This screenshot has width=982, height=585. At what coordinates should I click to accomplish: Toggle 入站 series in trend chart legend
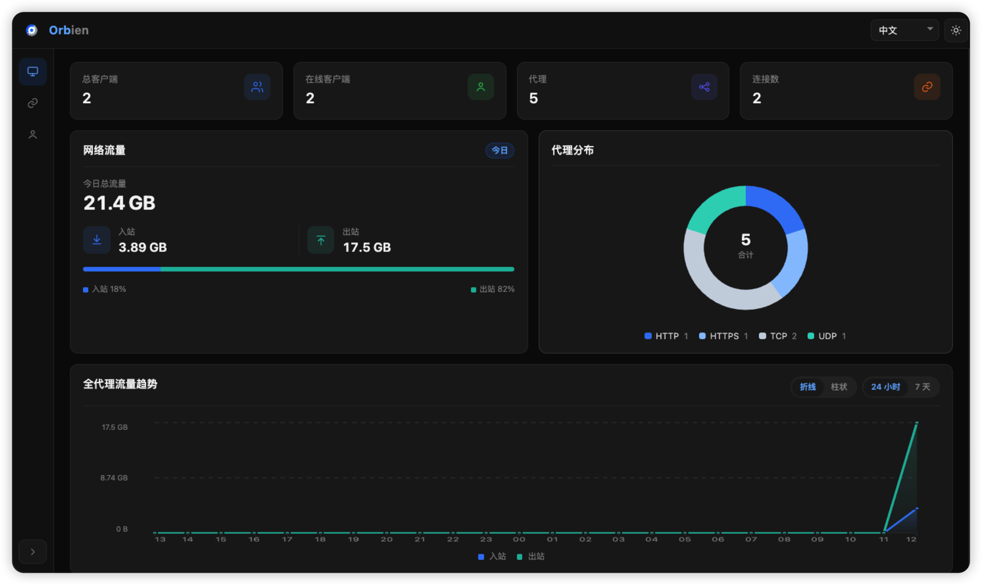click(x=492, y=557)
